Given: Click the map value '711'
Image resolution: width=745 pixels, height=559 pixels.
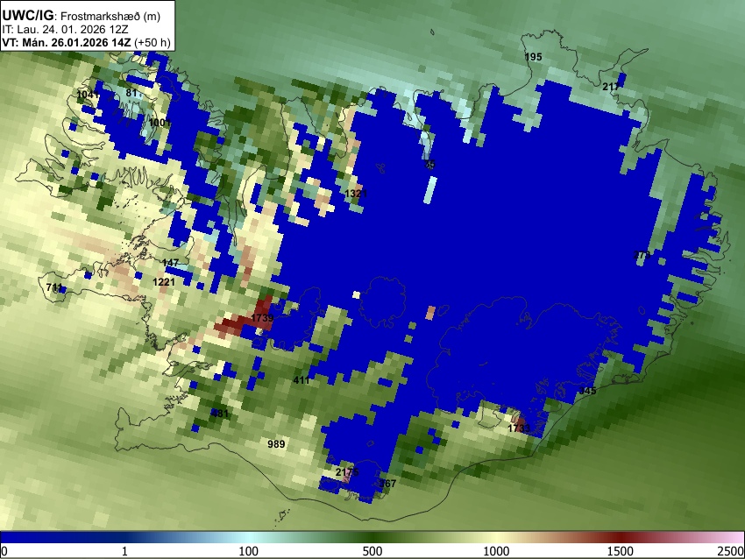Looking at the screenshot, I should pos(54,287).
